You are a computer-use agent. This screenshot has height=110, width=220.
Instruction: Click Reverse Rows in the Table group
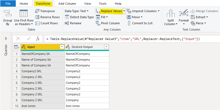(x=47, y=17)
